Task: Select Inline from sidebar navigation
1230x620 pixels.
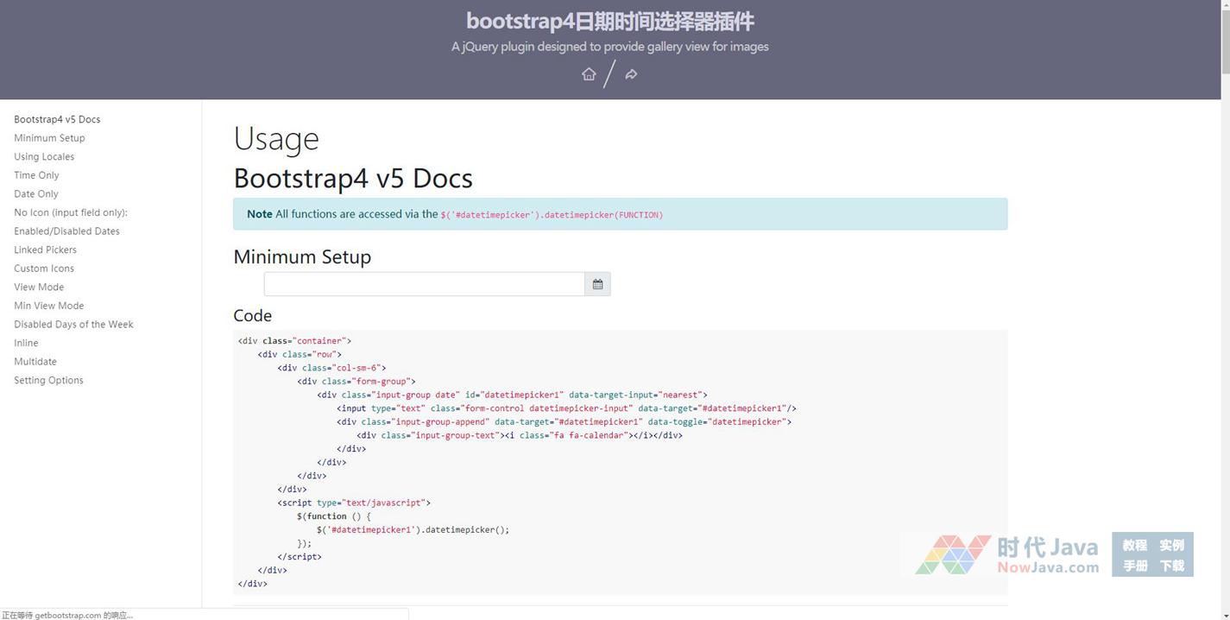Action: coord(26,343)
